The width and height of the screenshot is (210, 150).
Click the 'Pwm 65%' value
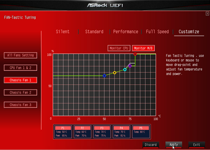[x=62, y=136]
